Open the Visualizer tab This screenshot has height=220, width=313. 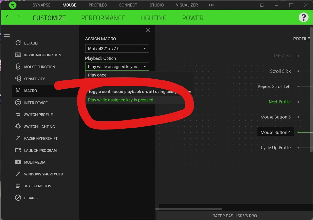point(187,5)
